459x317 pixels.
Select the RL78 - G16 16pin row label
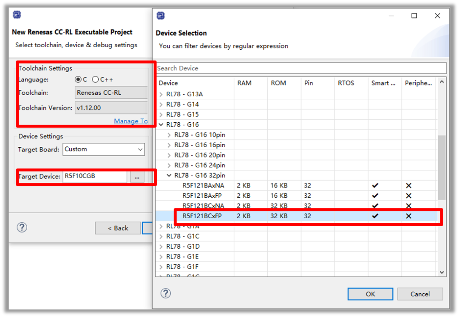(200, 145)
